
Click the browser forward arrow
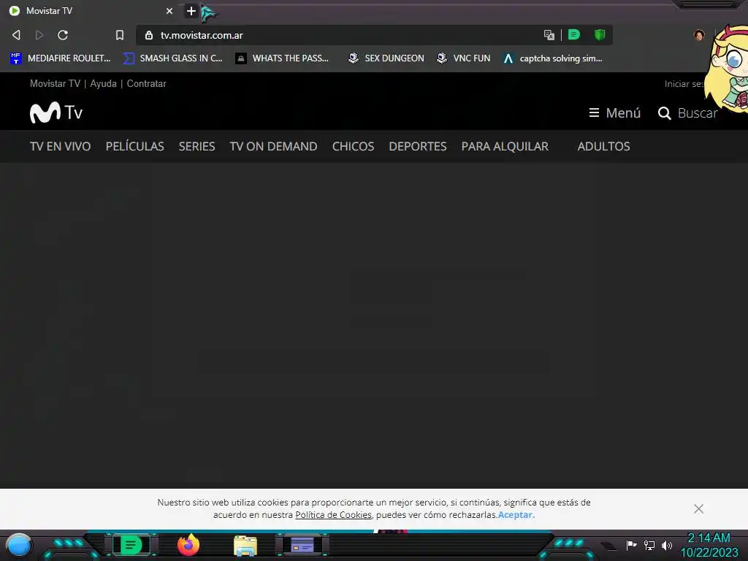pyautogui.click(x=39, y=35)
